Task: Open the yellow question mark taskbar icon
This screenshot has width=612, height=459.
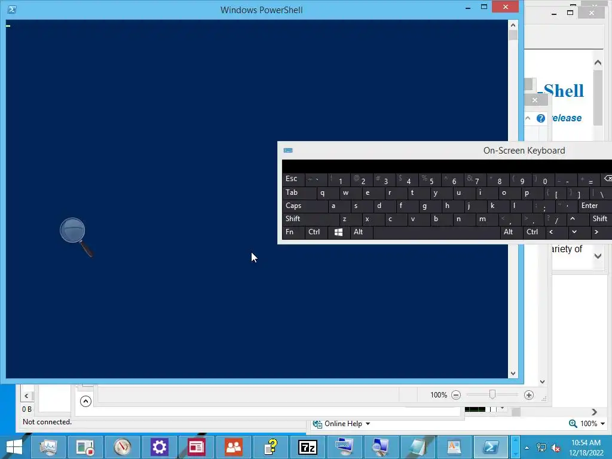Action: [x=271, y=447]
